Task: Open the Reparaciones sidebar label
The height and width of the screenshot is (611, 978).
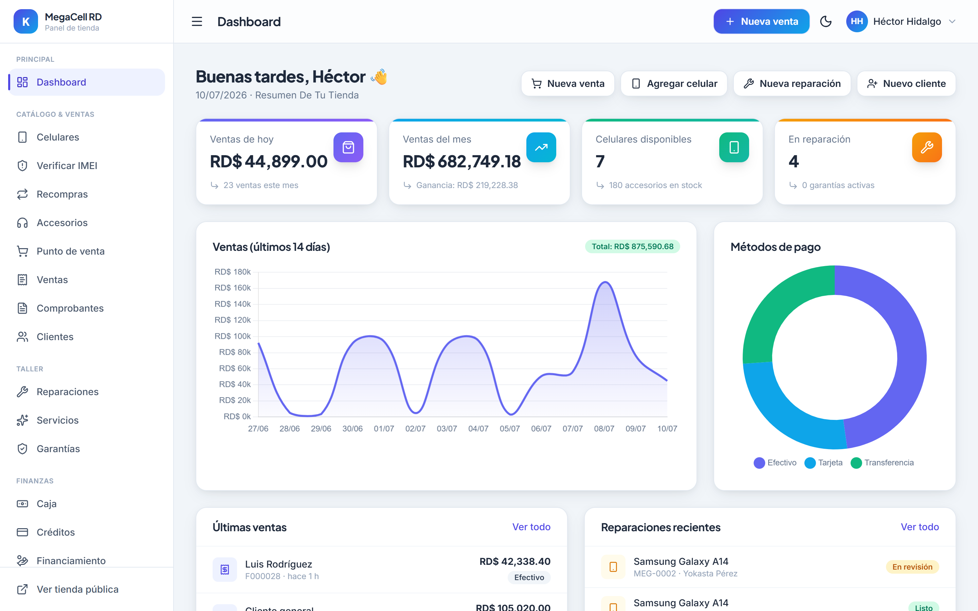Action: coord(68,392)
